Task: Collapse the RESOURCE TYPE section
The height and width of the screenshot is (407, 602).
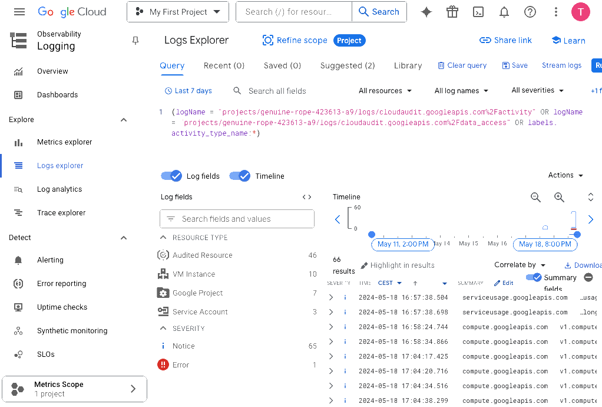Action: (x=164, y=237)
